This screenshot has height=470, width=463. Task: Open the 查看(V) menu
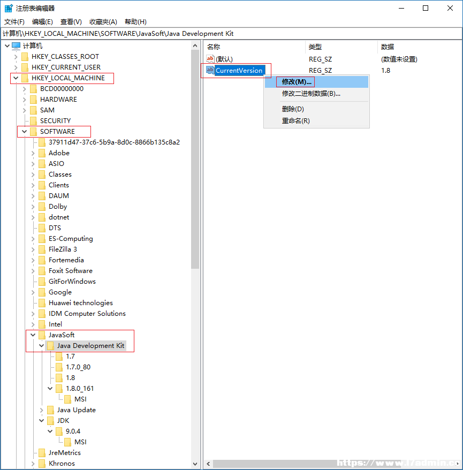pos(71,22)
